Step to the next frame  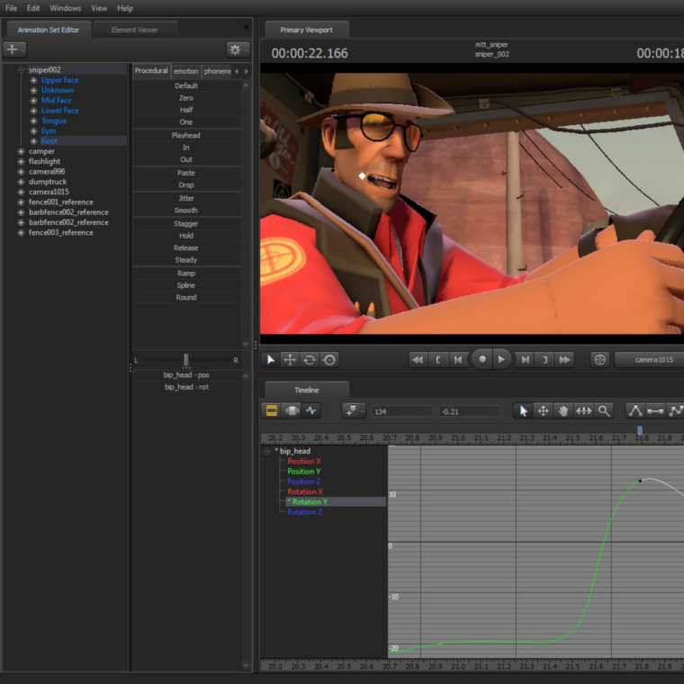point(526,360)
